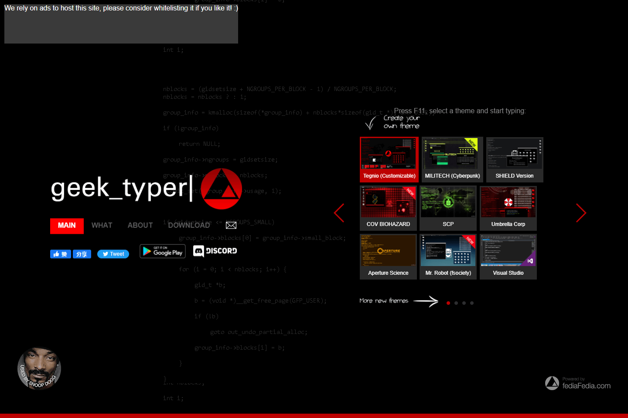The width and height of the screenshot is (628, 418).
Task: Click the envelope email icon
Action: pos(231,225)
